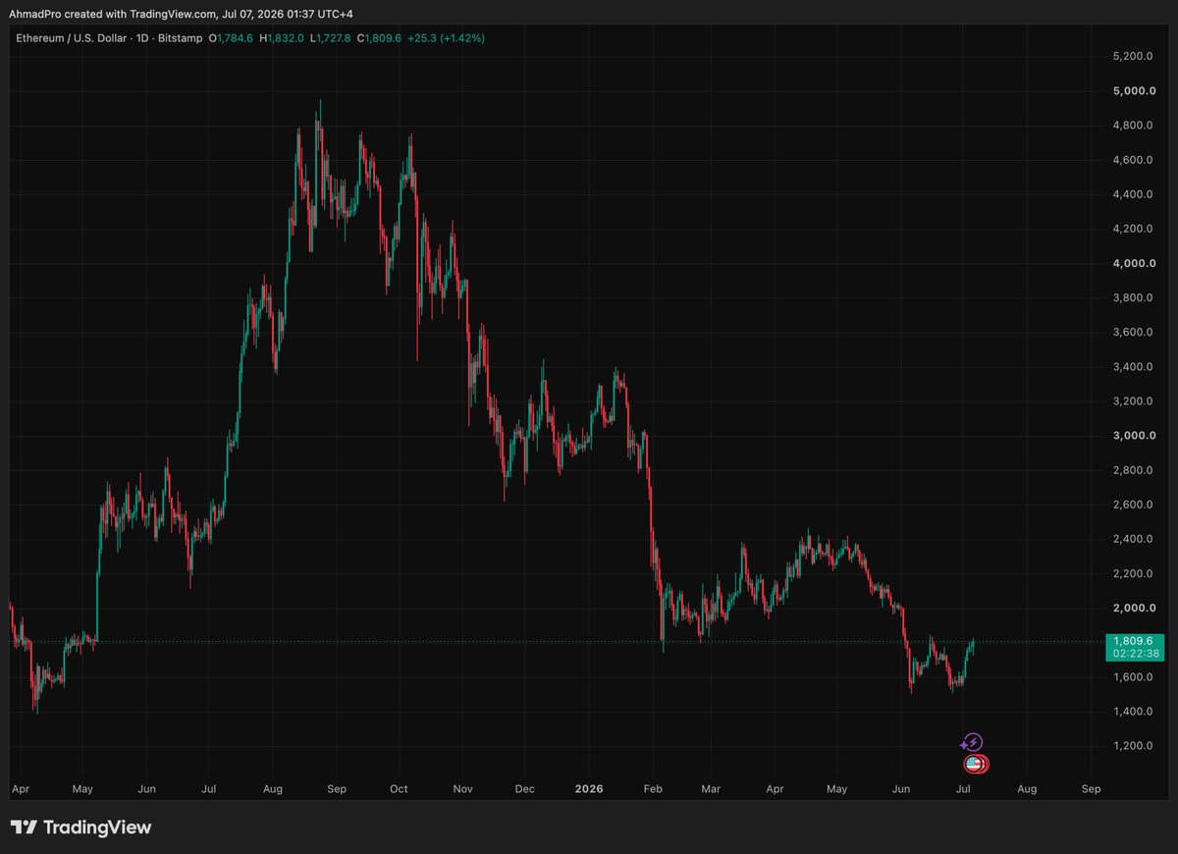Click the 02:22:38 countdown under price tag
This screenshot has width=1178, height=854.
click(x=1133, y=653)
